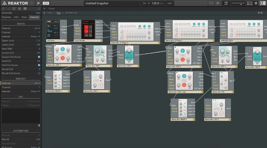Click the NI logo icon

coord(263,3)
